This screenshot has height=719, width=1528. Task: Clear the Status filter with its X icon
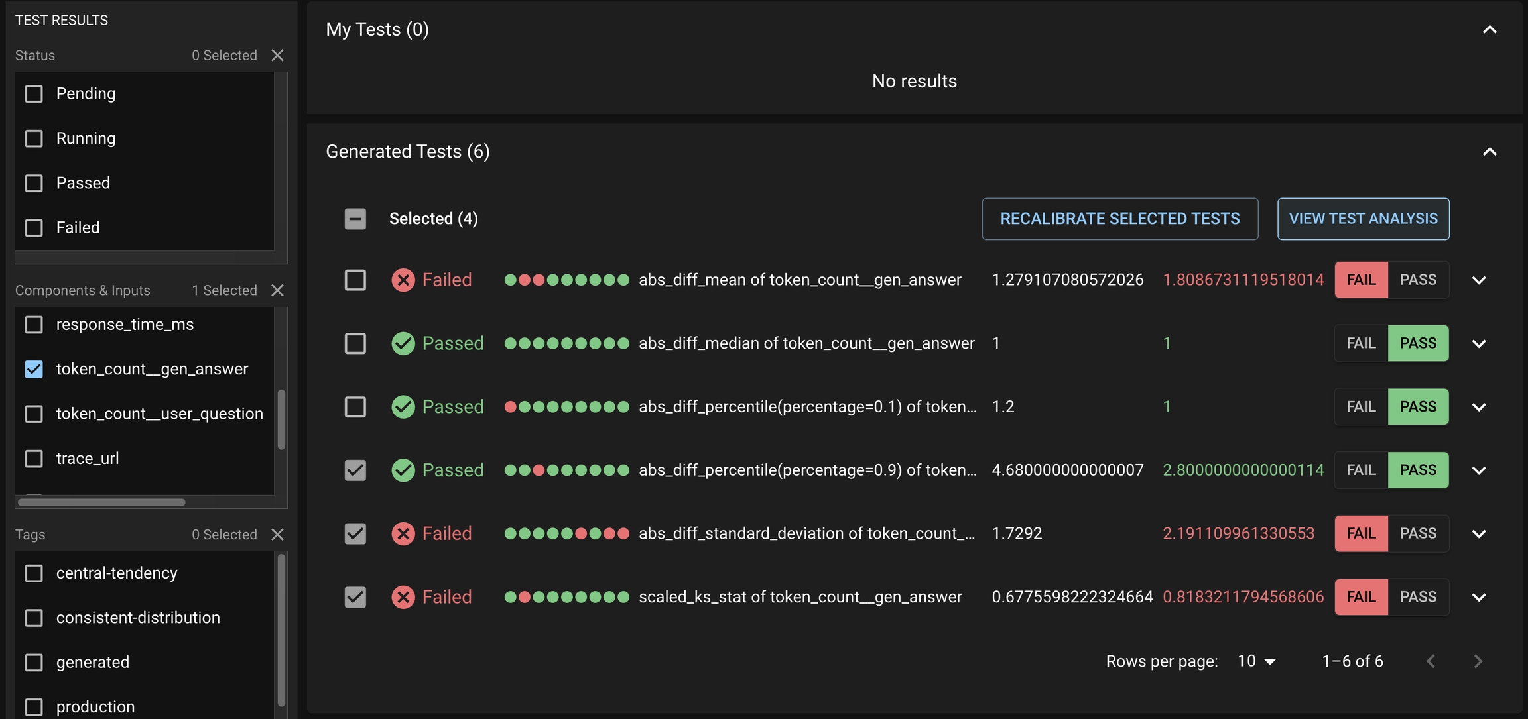277,56
